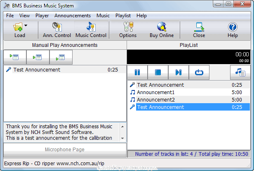The width and height of the screenshot is (254, 171).
Task: Open the Music menu
Action: [x=103, y=16]
